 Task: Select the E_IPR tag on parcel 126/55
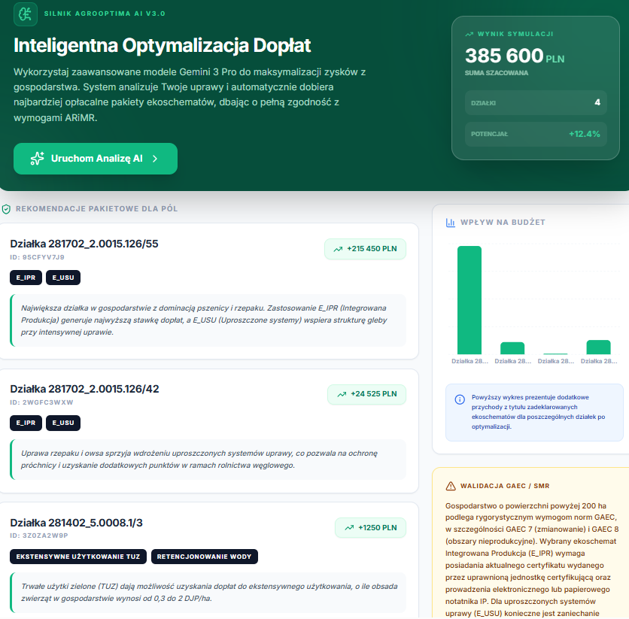(26, 278)
